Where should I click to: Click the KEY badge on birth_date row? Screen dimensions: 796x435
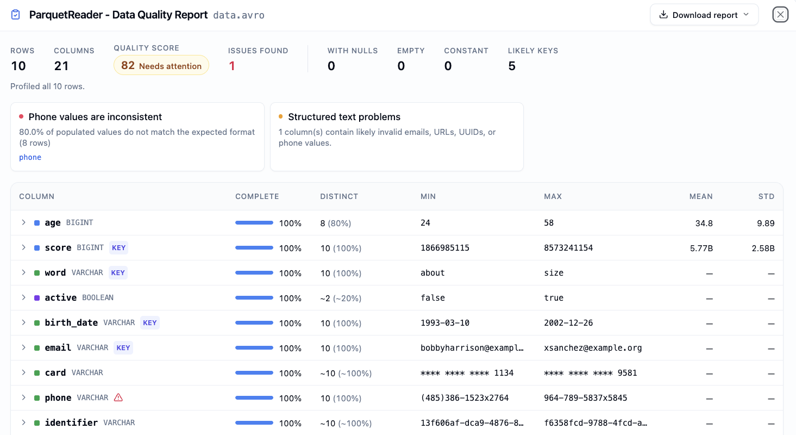[150, 323]
